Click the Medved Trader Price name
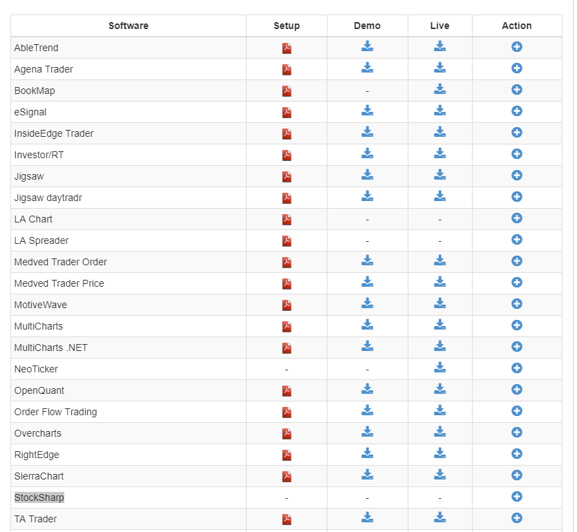Screen dimensions: 577x532 click(59, 283)
